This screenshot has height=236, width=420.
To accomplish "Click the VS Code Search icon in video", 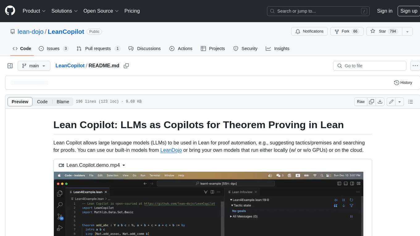I will [60, 205].
